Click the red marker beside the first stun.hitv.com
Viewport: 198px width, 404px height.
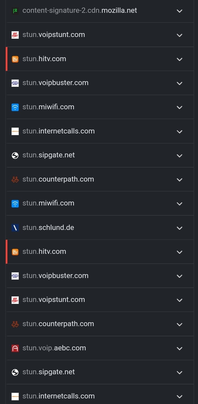coord(7,59)
